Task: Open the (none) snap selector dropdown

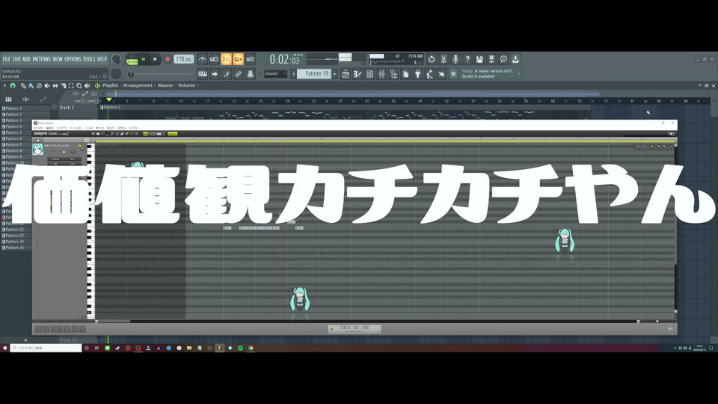Action: (x=276, y=74)
